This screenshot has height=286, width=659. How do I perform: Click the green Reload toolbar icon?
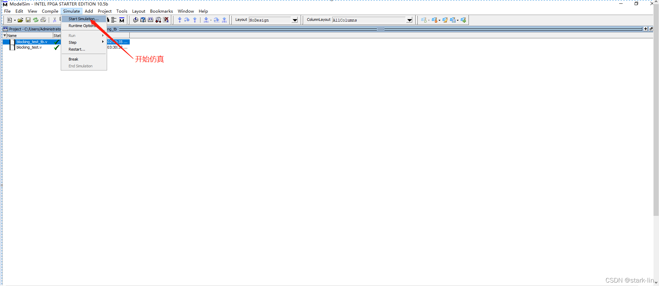pyautogui.click(x=36, y=20)
